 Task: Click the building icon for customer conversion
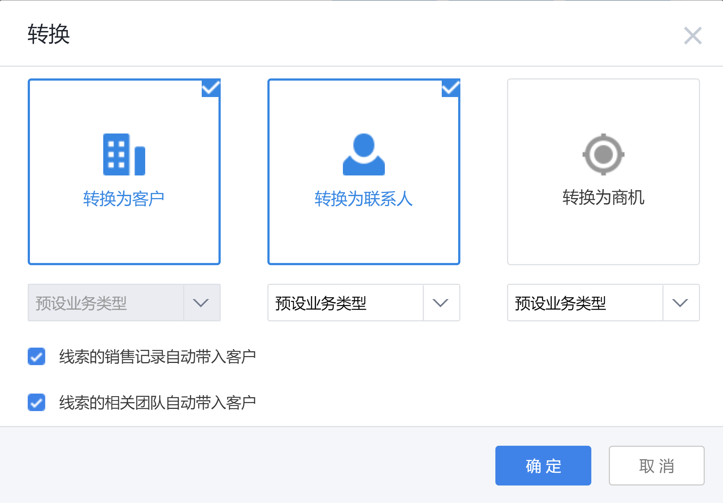[124, 154]
